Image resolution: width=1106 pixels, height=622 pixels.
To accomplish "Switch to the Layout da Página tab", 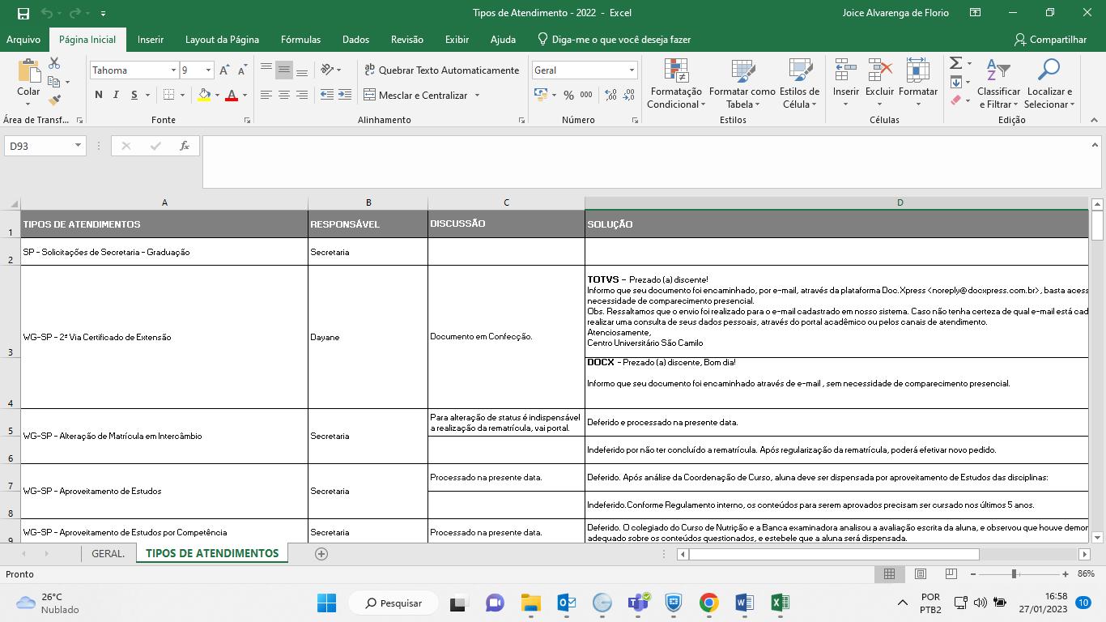I will pyautogui.click(x=222, y=40).
